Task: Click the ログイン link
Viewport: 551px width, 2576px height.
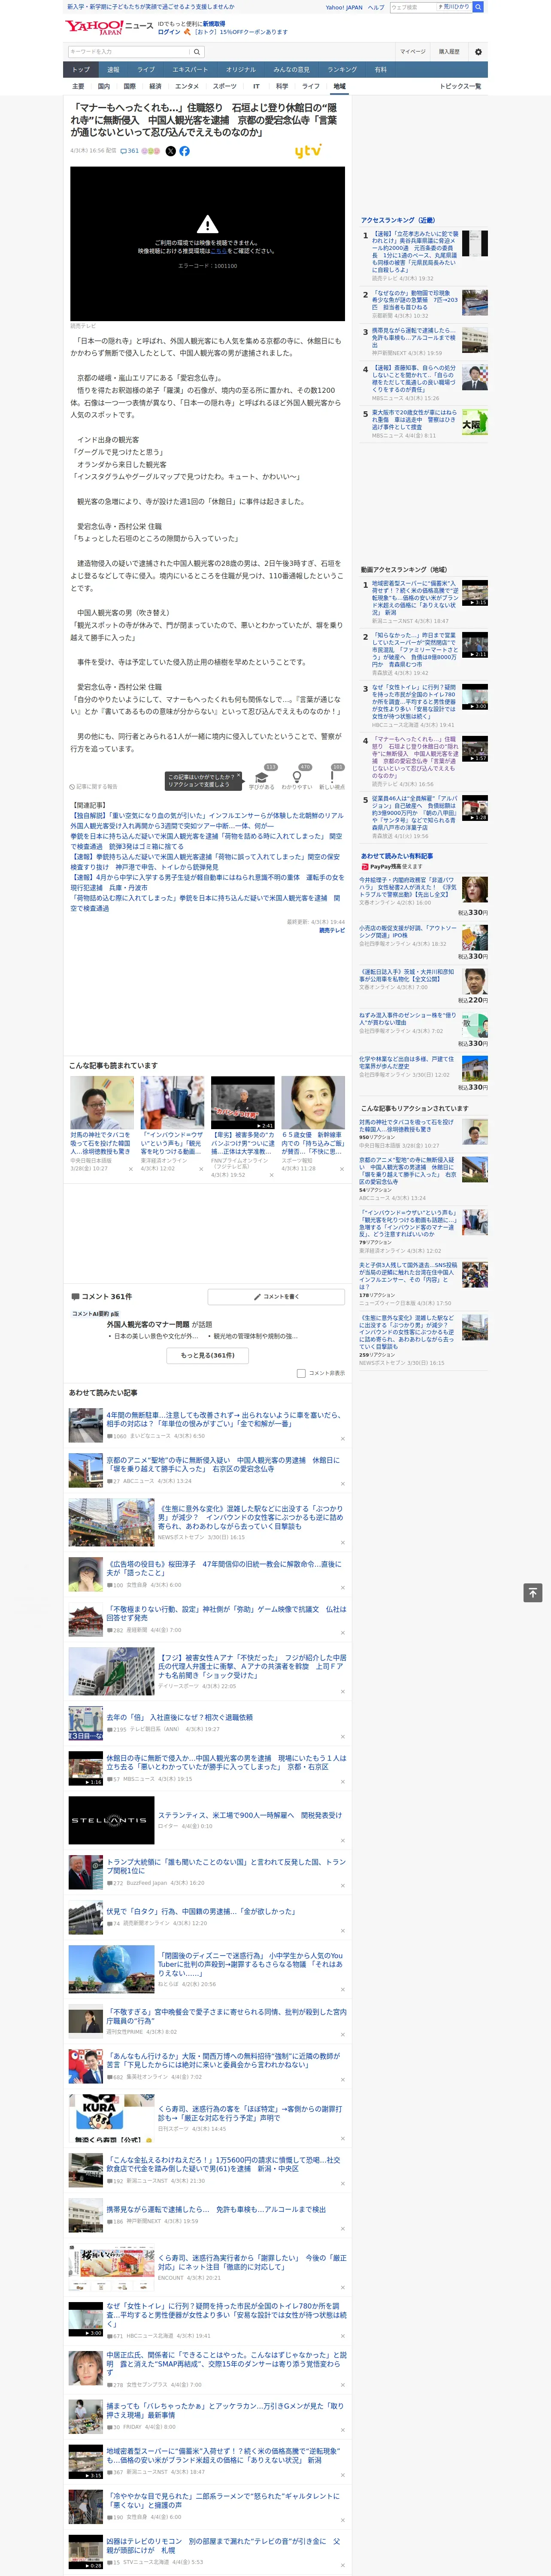Action: pos(169,32)
